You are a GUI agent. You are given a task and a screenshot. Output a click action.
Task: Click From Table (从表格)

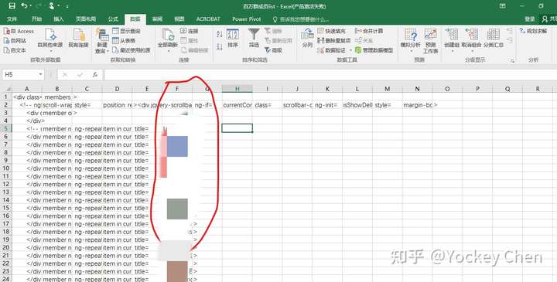(124, 41)
